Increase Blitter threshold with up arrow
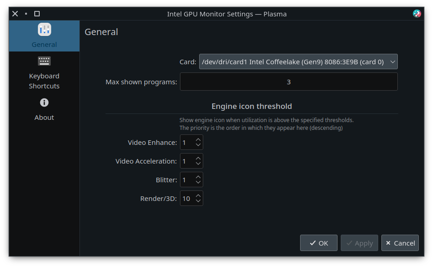The height and width of the screenshot is (267, 433). tap(198, 177)
